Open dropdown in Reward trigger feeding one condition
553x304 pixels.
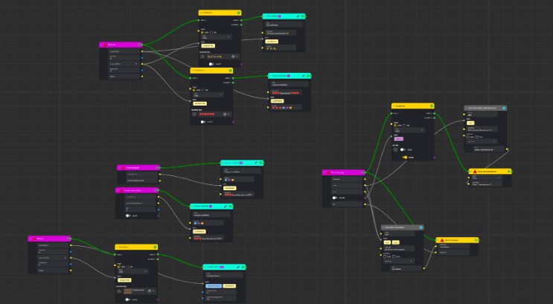tap(53, 258)
